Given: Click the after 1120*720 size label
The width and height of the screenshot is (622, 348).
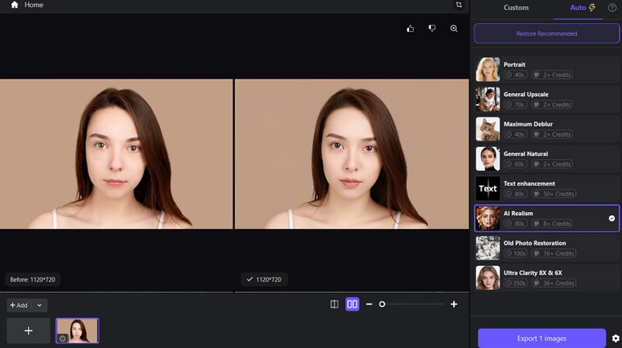Looking at the screenshot, I should pyautogui.click(x=264, y=279).
